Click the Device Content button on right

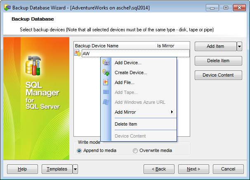click(x=218, y=75)
